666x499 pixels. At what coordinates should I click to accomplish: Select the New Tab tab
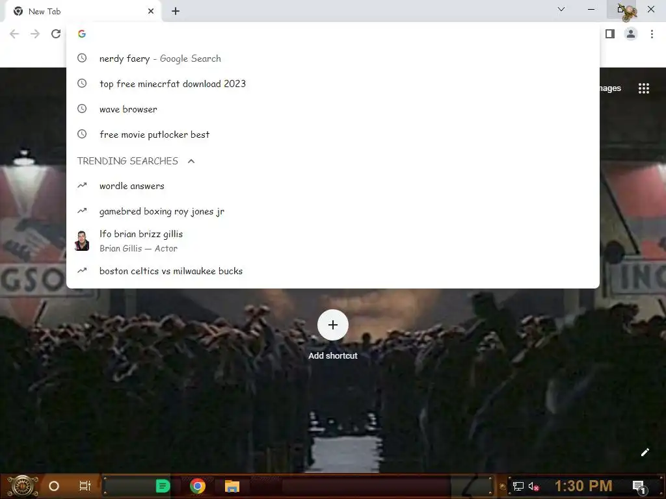83,12
